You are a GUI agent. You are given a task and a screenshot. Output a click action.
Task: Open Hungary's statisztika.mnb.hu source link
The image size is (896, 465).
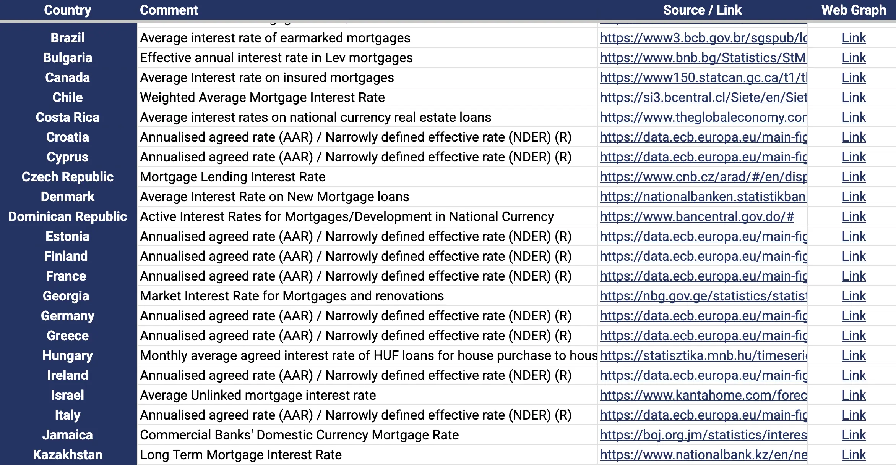[x=703, y=355]
